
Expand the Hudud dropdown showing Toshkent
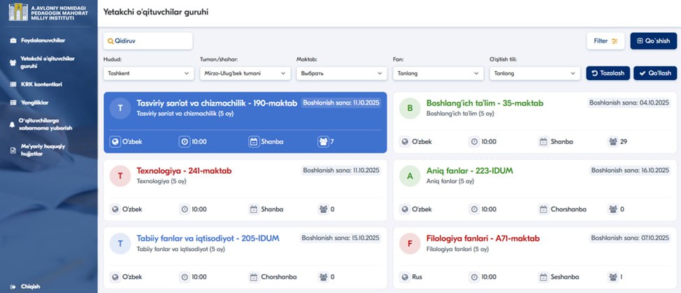[x=148, y=73]
